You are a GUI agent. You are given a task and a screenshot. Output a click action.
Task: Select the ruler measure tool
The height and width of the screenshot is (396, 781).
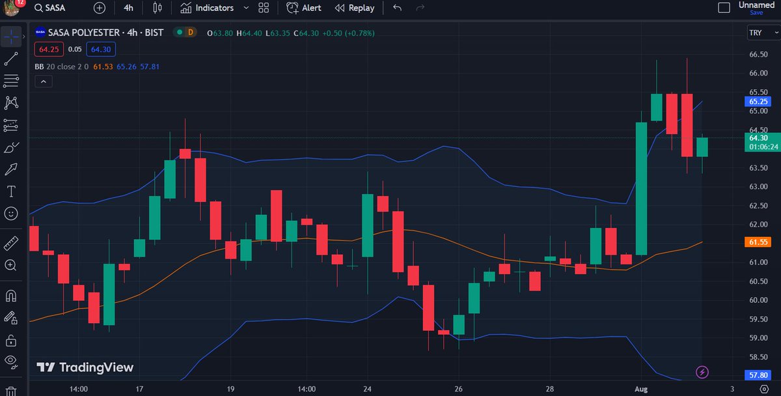tap(11, 244)
